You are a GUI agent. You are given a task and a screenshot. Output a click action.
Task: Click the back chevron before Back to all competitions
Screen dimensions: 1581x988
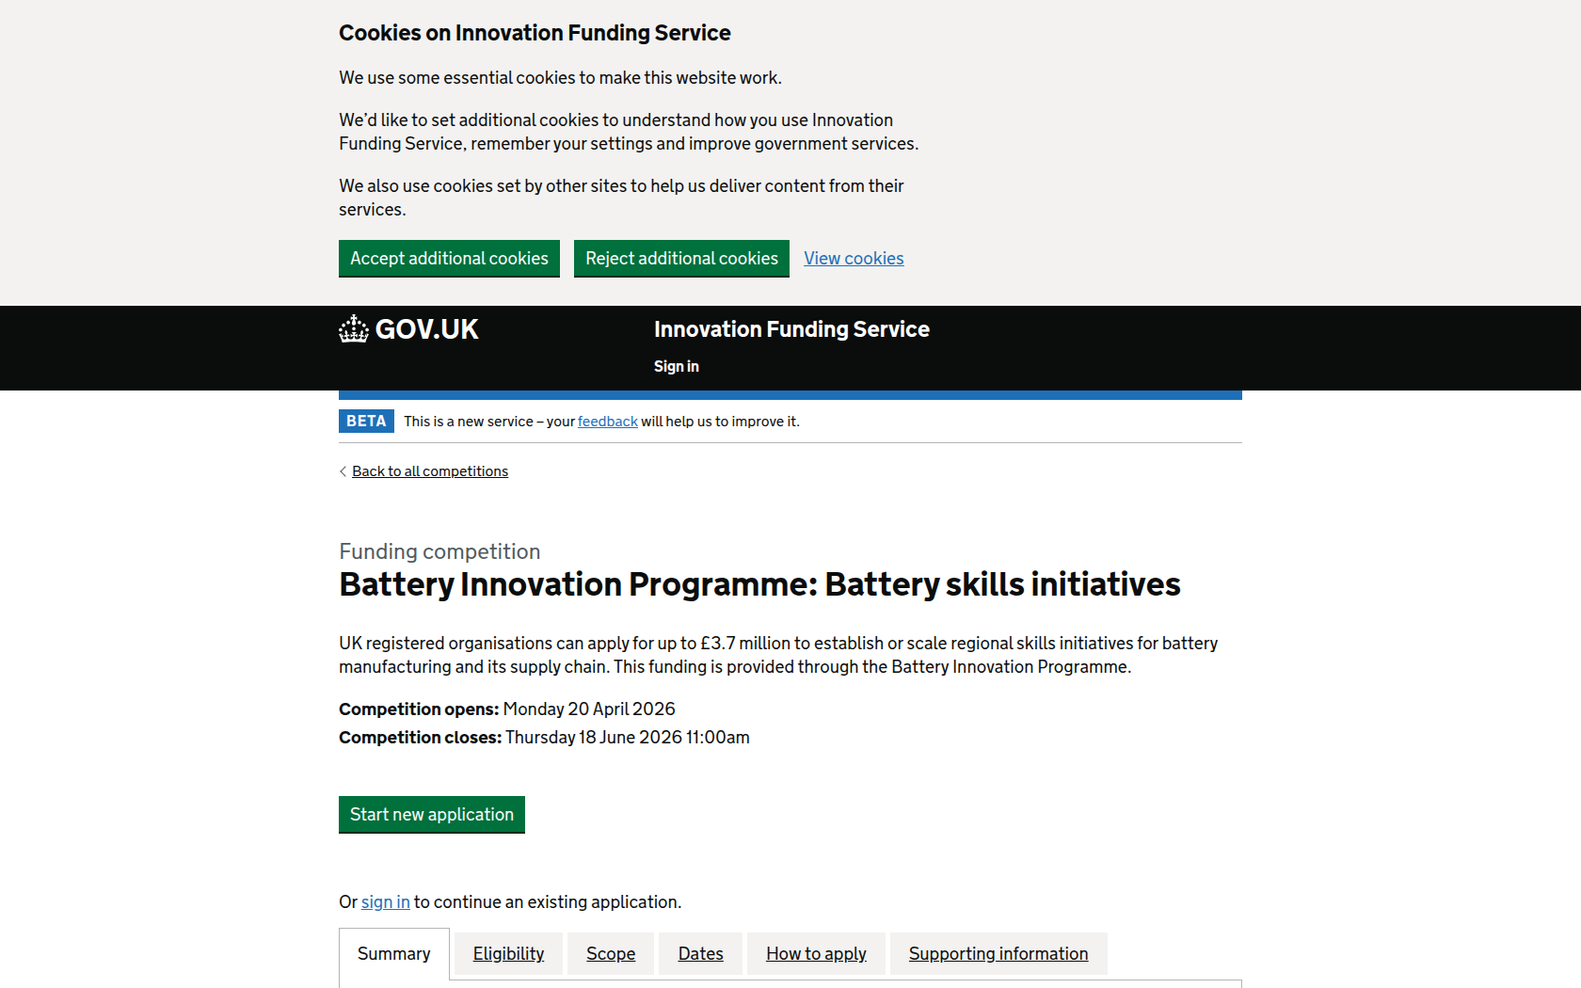[343, 471]
